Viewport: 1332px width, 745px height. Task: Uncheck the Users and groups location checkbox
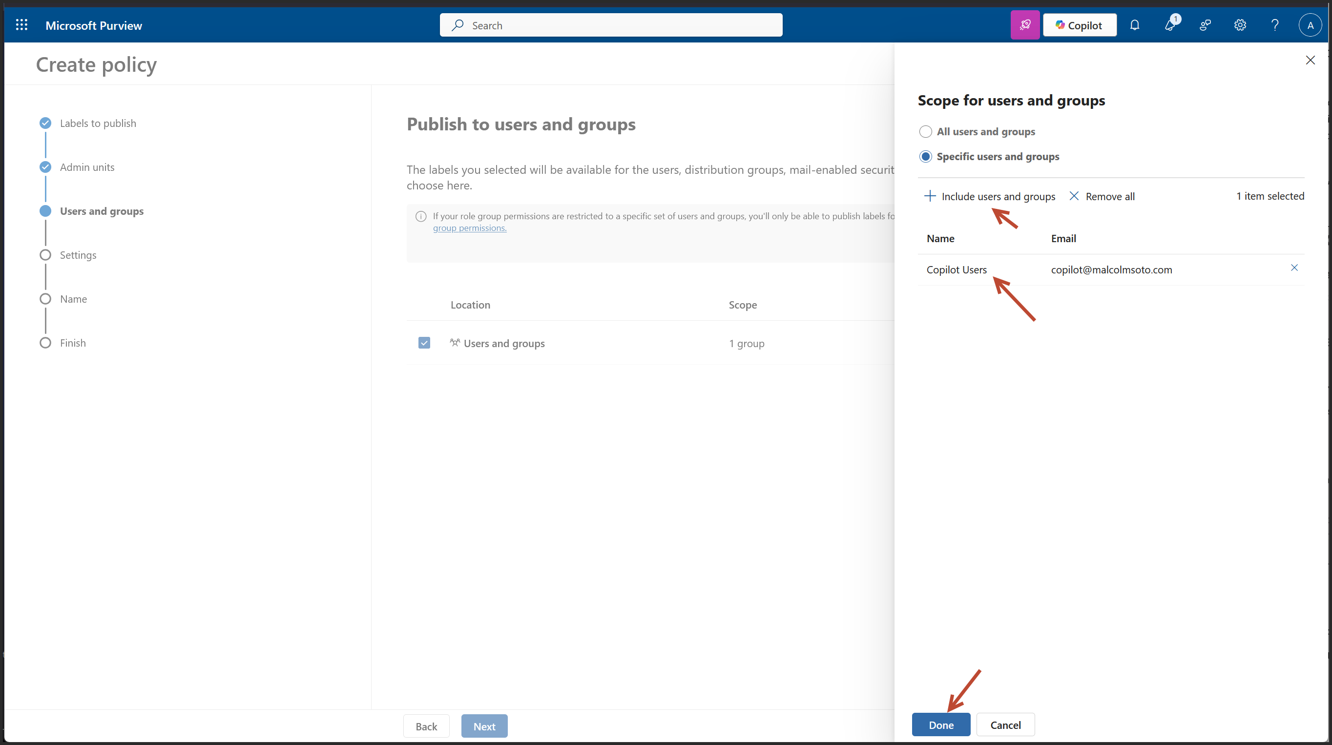424,343
